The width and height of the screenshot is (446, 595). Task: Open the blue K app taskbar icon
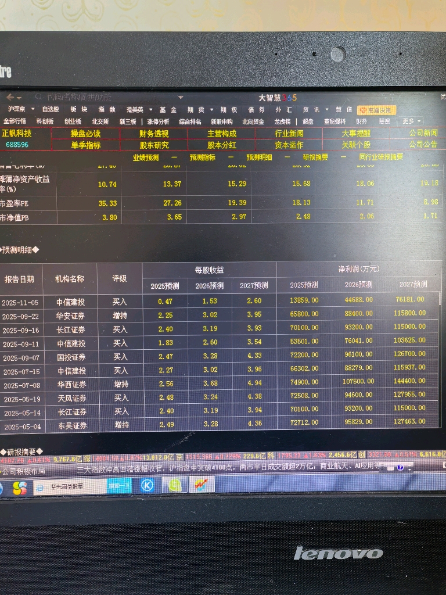[x=148, y=485]
